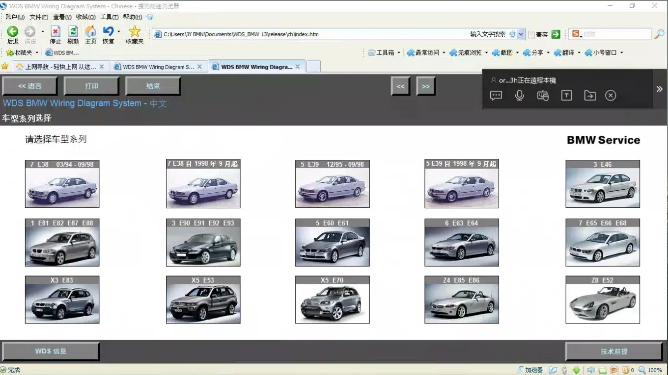Open the file transfer folder icon
Screen dimensions: 668x375
(590, 96)
